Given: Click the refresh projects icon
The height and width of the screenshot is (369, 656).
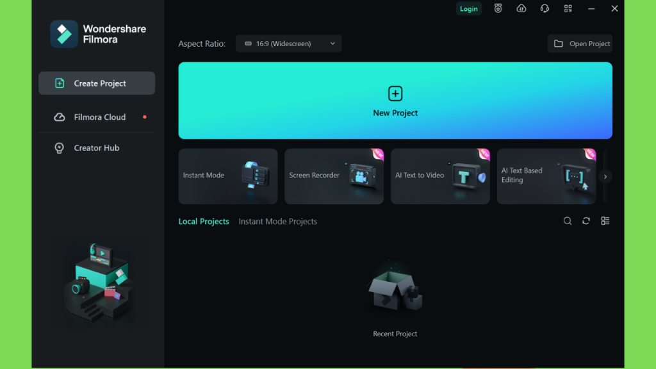Looking at the screenshot, I should click(x=586, y=220).
